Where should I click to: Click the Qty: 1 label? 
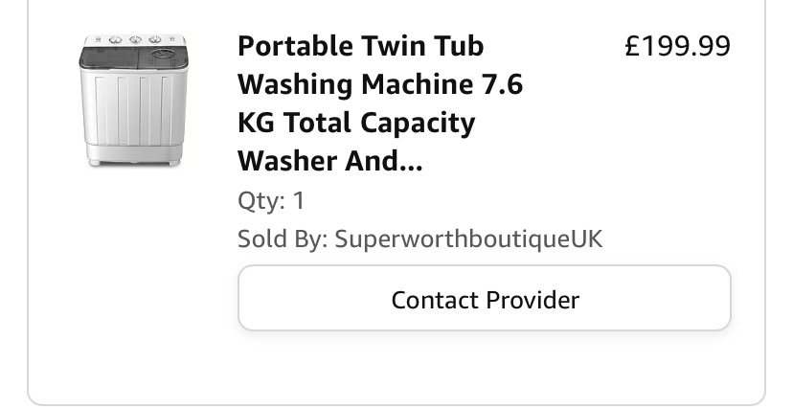pyautogui.click(x=271, y=201)
